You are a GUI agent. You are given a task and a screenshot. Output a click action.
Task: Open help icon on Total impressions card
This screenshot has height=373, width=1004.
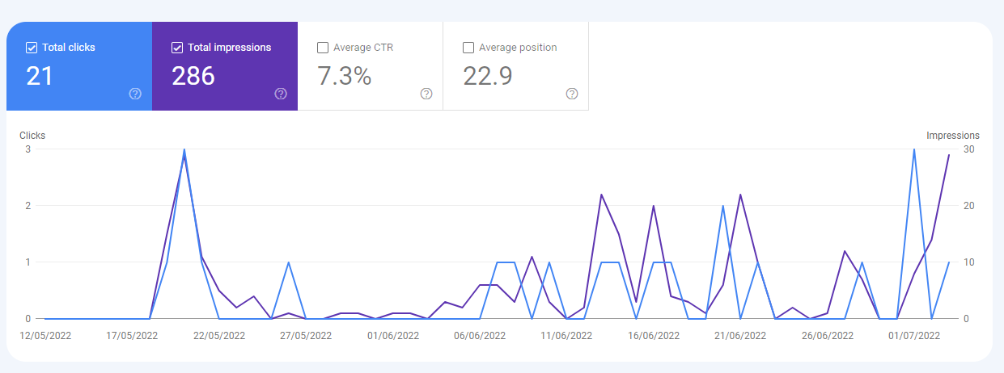pos(281,94)
